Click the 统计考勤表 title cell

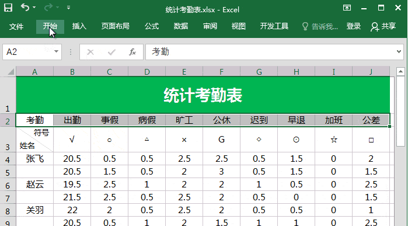pyautogui.click(x=203, y=95)
